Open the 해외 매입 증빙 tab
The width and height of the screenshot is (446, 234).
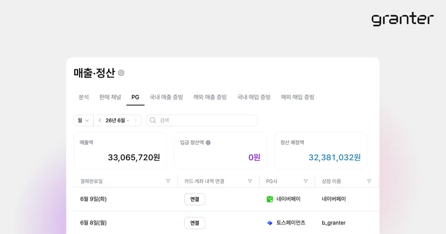[297, 97]
